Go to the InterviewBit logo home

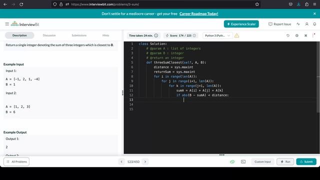tap(25, 24)
